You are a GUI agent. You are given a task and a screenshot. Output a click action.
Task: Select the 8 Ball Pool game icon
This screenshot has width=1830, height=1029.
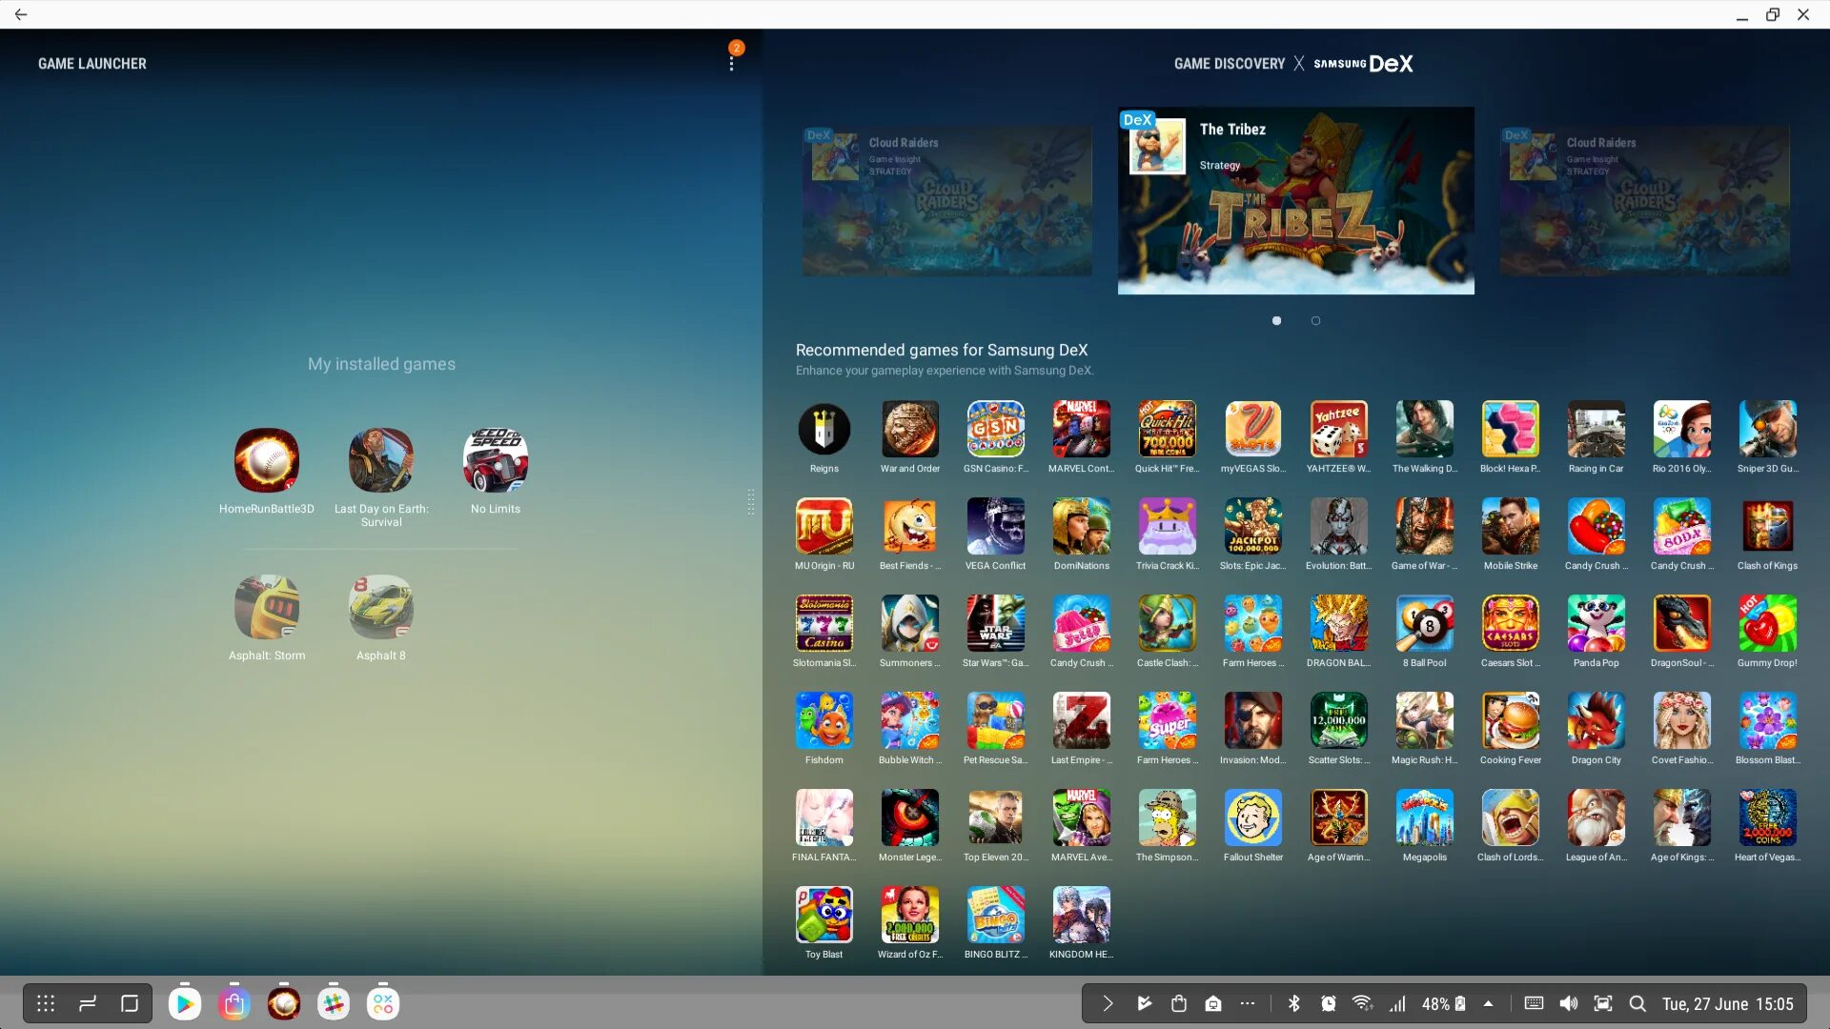click(1424, 624)
